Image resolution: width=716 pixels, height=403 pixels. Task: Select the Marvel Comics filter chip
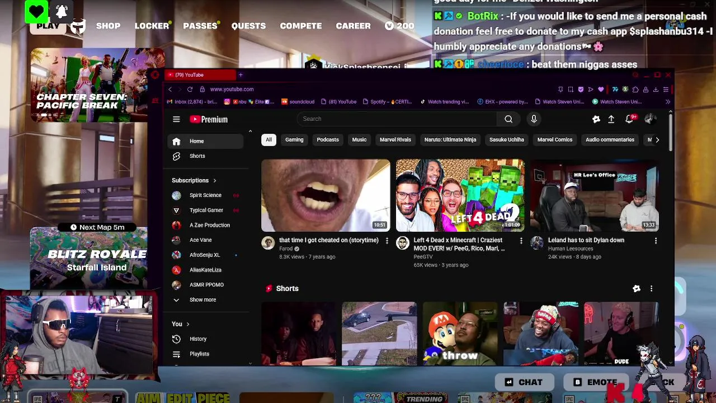coord(555,140)
